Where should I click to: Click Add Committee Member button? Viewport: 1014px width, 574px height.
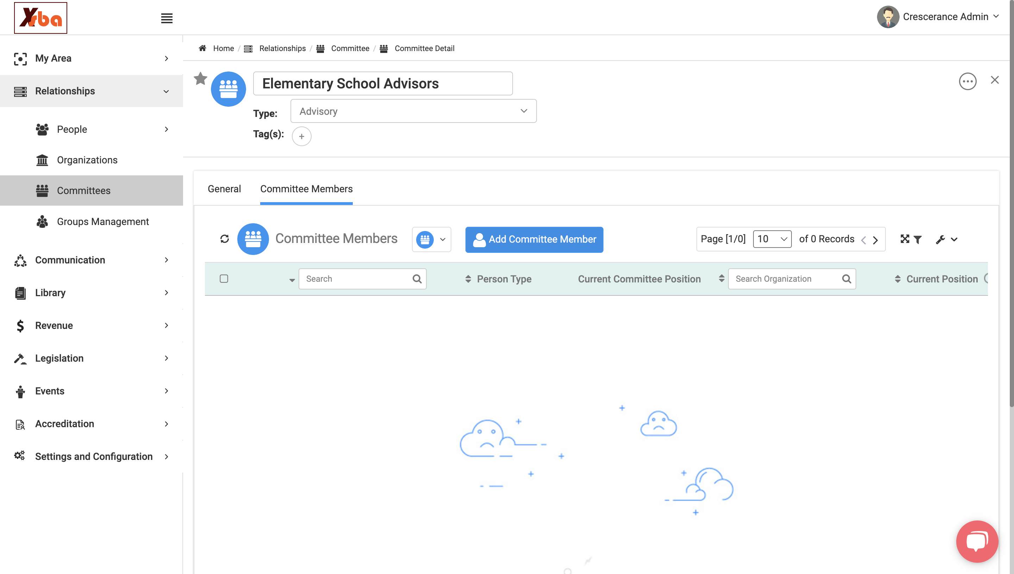(534, 239)
